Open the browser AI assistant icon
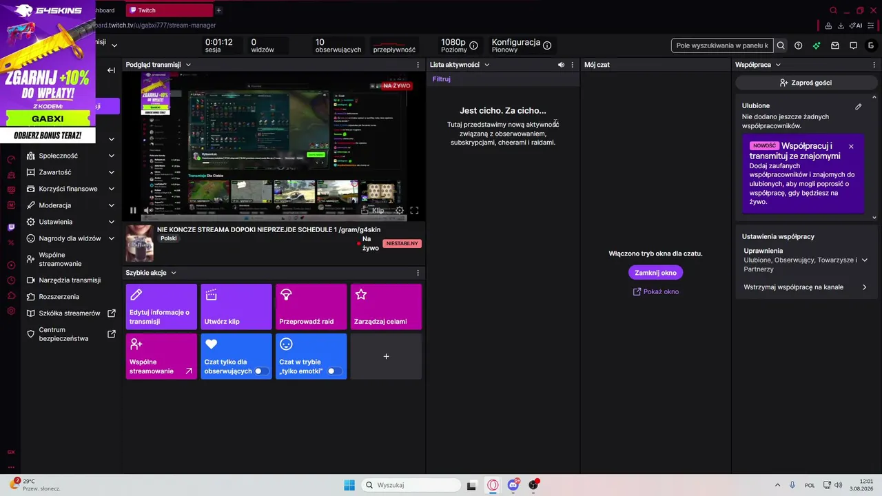Viewport: 882px width, 496px height. coord(856,25)
